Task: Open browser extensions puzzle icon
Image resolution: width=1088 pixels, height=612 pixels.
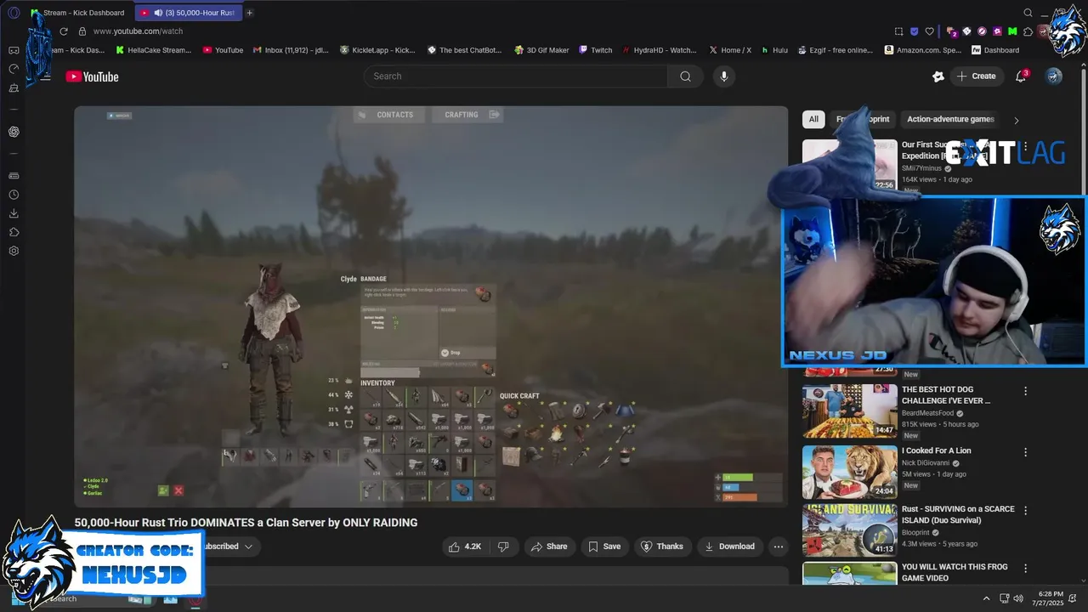Action: click(x=1028, y=31)
